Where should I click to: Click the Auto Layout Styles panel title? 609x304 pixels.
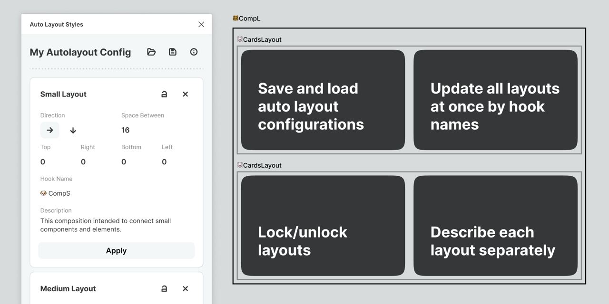click(56, 24)
